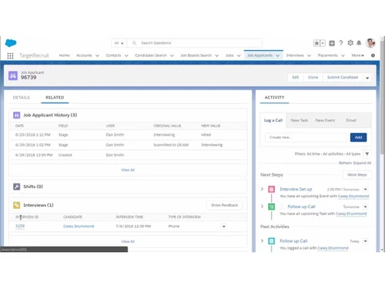Viewport: 385px width, 289px height.
Task: Open the Setup gear icon
Action: click(x=350, y=43)
